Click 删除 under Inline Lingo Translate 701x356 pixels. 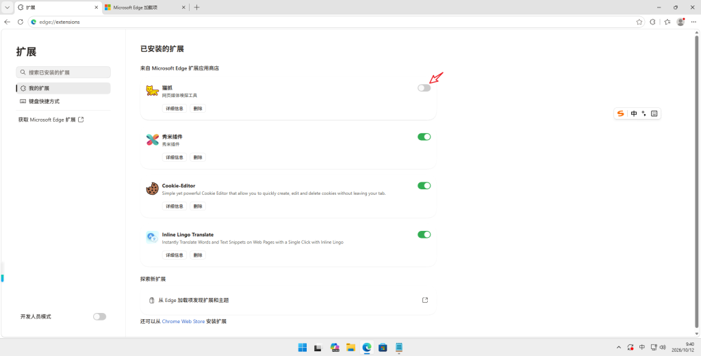pyautogui.click(x=198, y=255)
